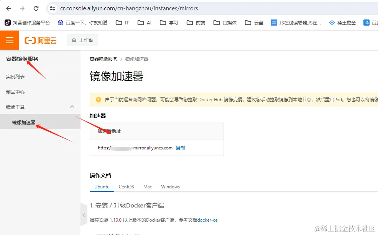Click the mirror.aliyuncs.com address text

click(x=135, y=148)
